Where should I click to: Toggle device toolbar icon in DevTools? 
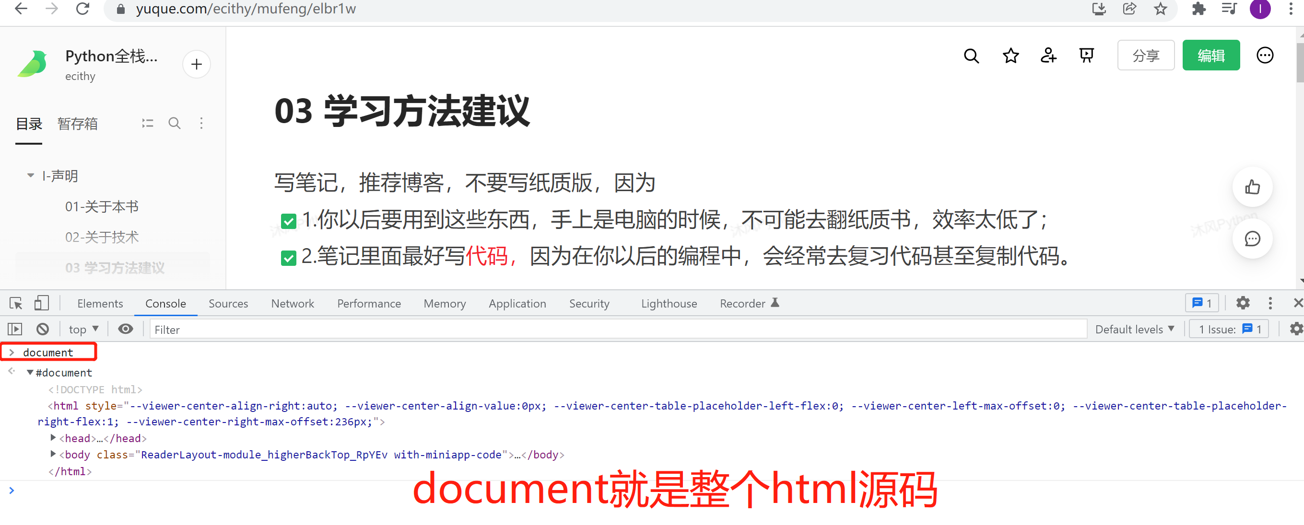coord(41,304)
